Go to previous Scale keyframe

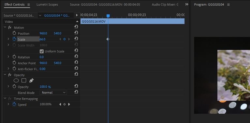click(60, 39)
